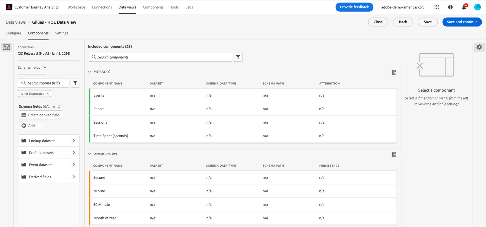Click the Adobe logo icon
This screenshot has width=486, height=227.
pyautogui.click(x=9, y=7)
